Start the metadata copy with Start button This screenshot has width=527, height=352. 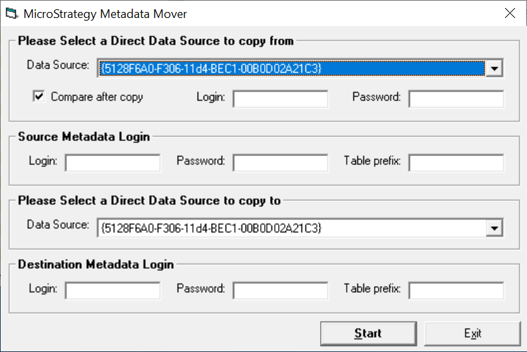[369, 333]
